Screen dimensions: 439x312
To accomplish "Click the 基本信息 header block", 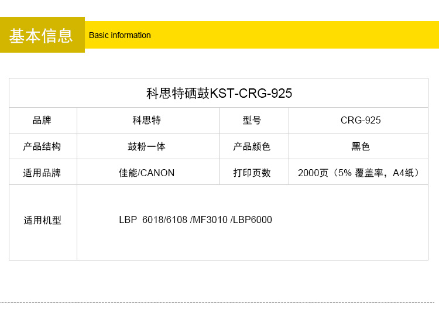I will pos(42,35).
